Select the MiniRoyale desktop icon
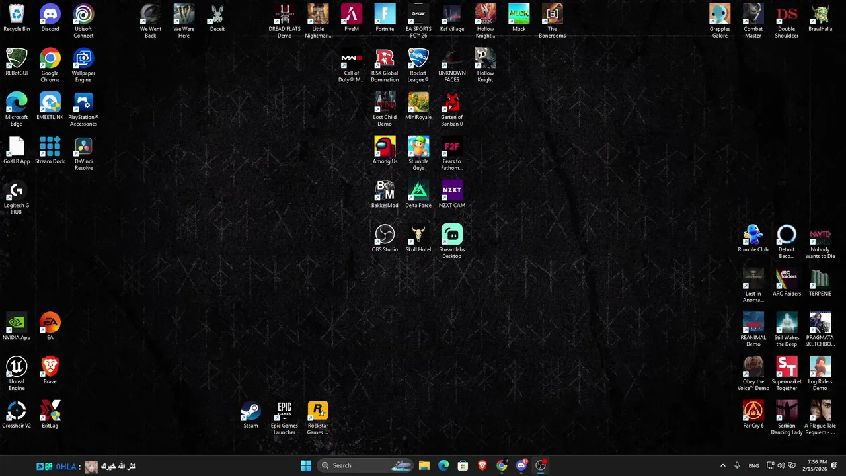 click(418, 106)
